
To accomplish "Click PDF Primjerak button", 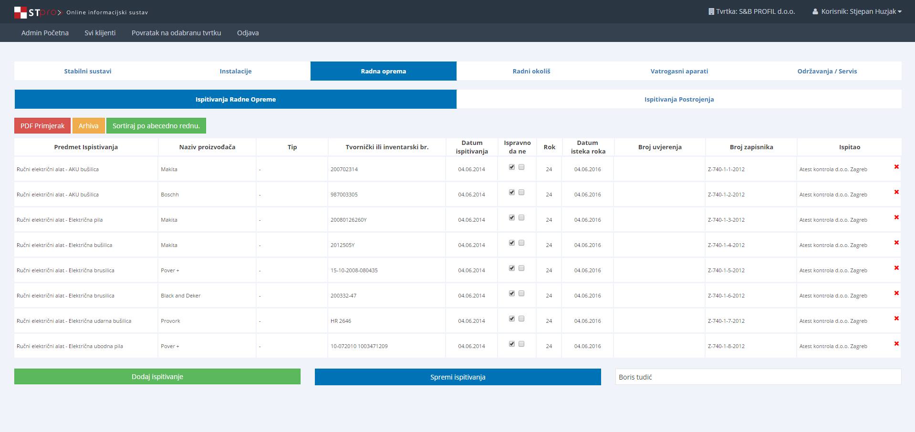I will coord(42,126).
